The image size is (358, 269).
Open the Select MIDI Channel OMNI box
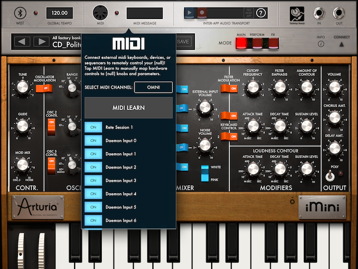click(x=153, y=87)
